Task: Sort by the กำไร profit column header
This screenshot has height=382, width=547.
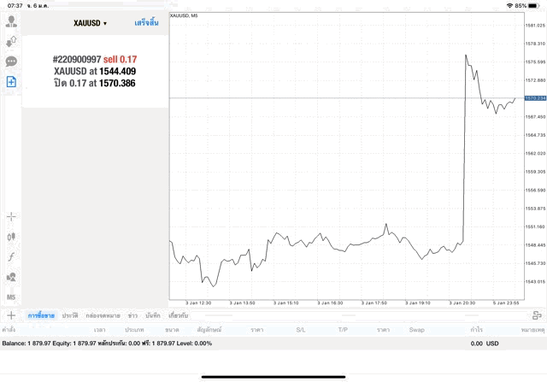Action: pyautogui.click(x=476, y=329)
